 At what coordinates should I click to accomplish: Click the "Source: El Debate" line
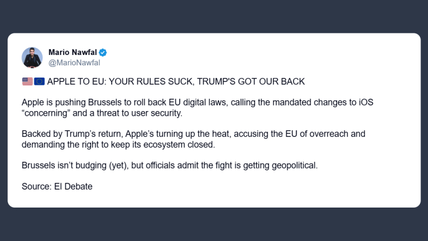(x=57, y=187)
